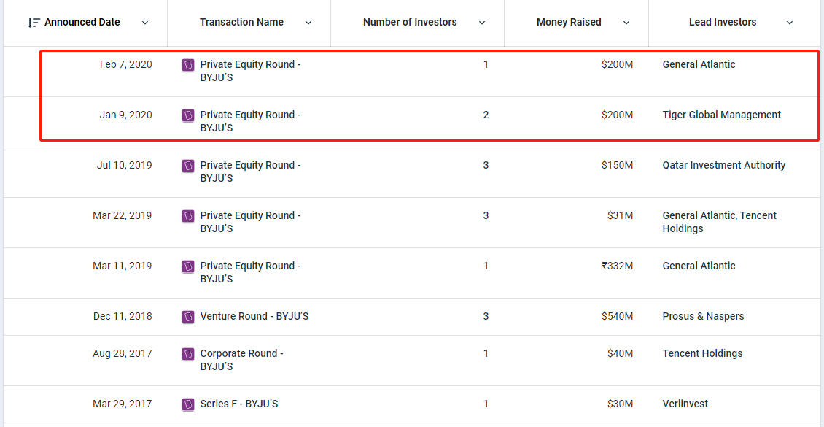Follow the Qatar Investment Authority link
The height and width of the screenshot is (427, 824).
(723, 165)
